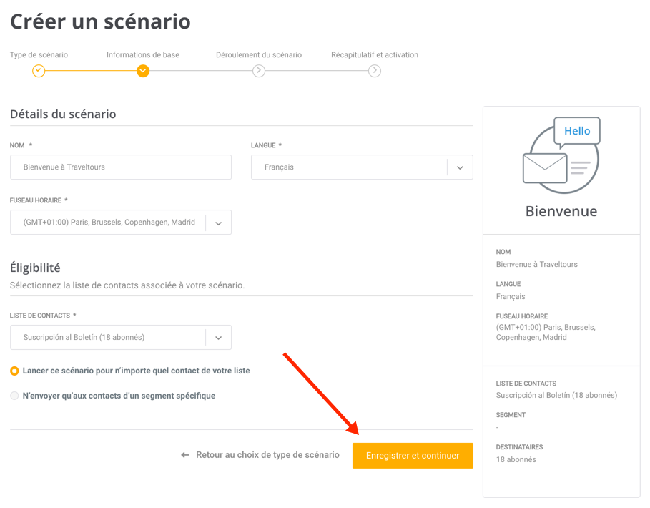Click the Éligibilité heading

click(x=35, y=268)
